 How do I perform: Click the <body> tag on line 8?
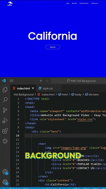[x=30, y=127]
